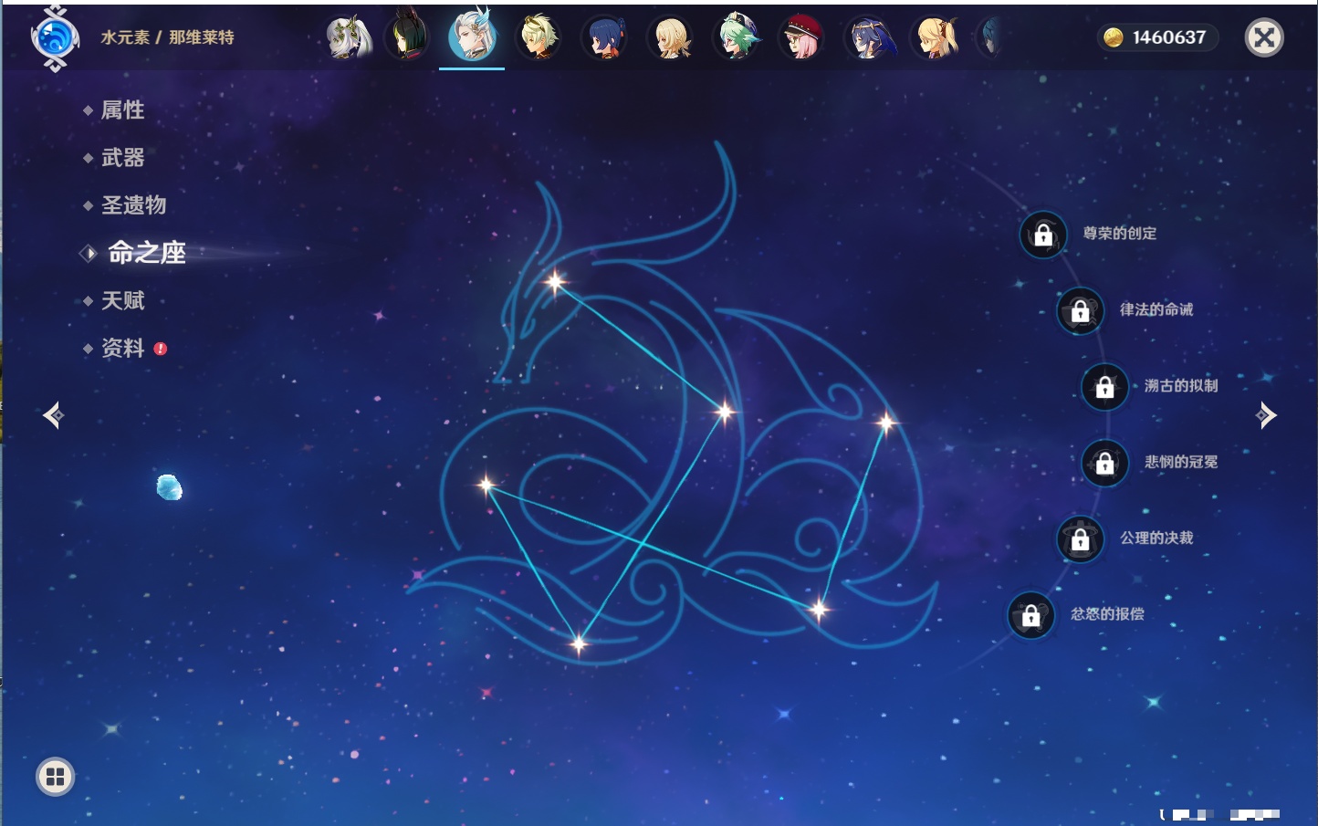Switch to the Tighnari character portrait
The height and width of the screenshot is (826, 1318).
[407, 38]
